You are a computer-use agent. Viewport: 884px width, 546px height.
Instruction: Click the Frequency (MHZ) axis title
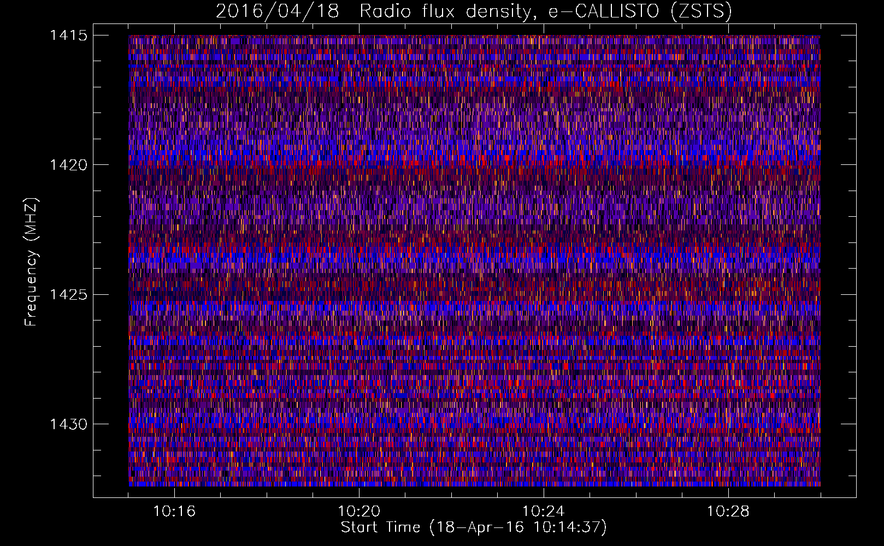(x=31, y=262)
